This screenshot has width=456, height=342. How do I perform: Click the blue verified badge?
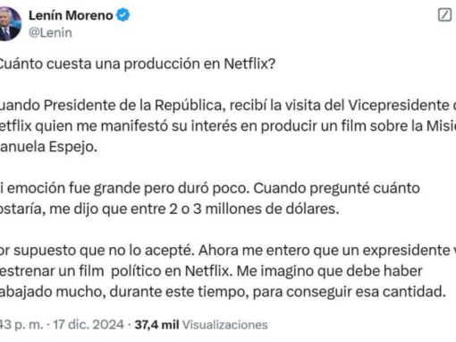tap(123, 15)
